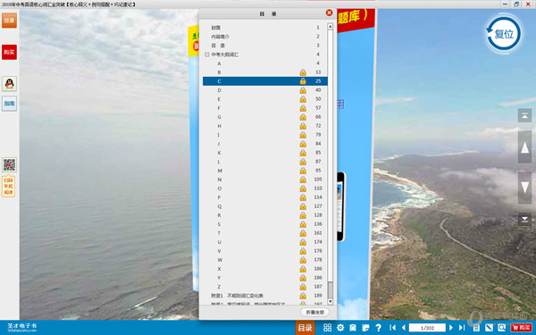Open help question mark icon

click(378, 328)
